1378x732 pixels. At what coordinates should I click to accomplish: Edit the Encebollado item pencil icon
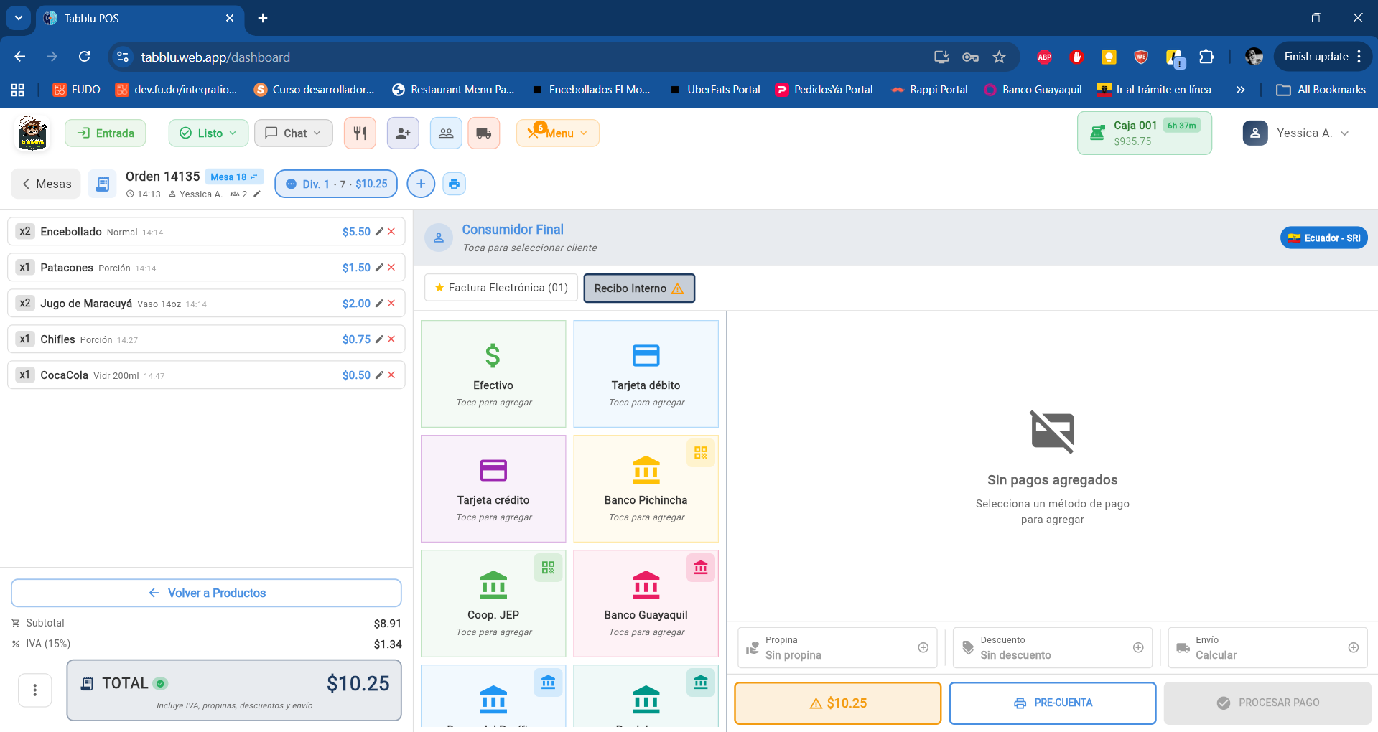click(379, 232)
